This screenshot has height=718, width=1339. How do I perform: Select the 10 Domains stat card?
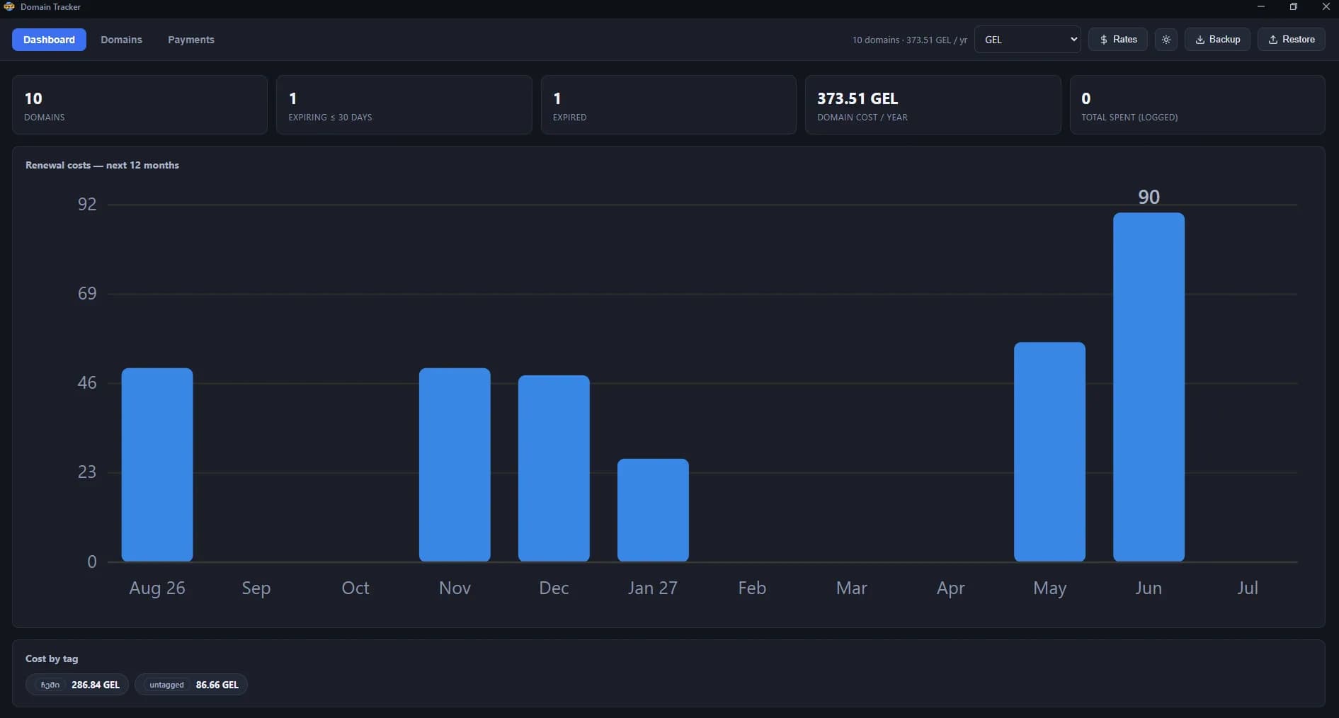coord(139,105)
